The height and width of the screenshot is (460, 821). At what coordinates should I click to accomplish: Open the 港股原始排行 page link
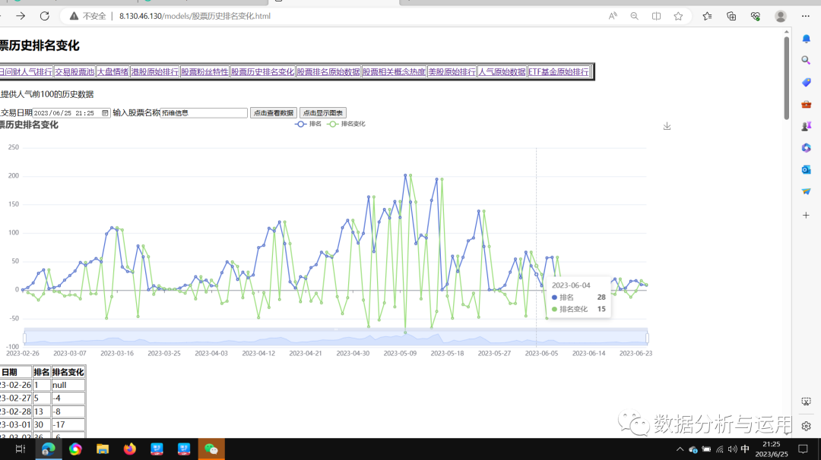click(154, 71)
